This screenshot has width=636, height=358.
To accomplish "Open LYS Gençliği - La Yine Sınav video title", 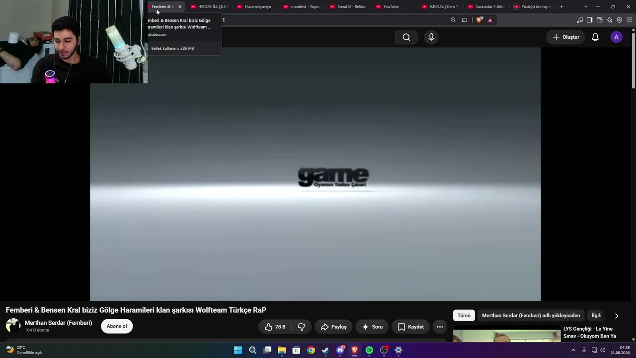I will tap(590, 333).
